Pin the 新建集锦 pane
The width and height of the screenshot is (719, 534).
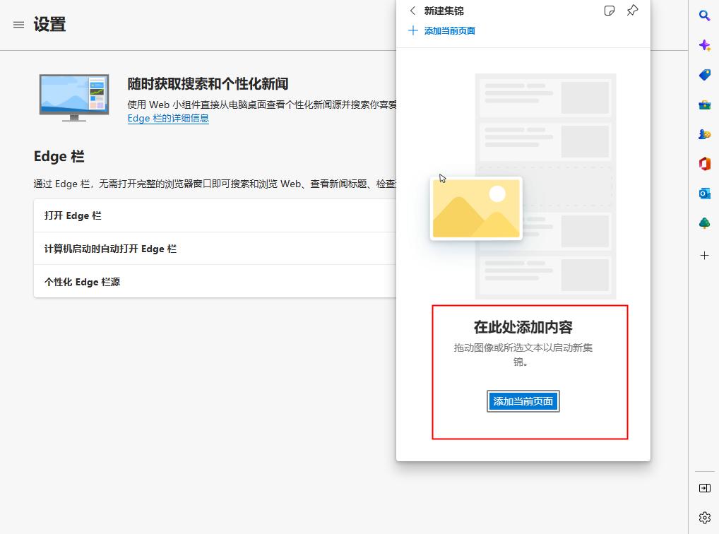(632, 11)
